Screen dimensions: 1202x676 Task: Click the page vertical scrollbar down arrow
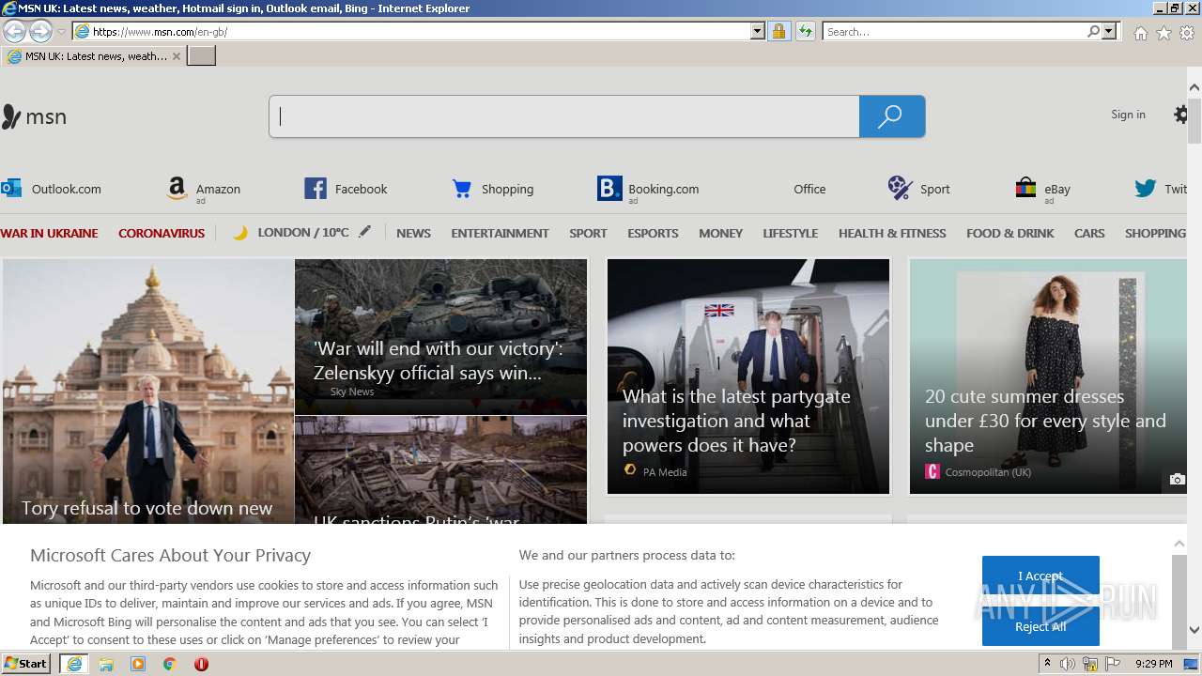click(1194, 630)
